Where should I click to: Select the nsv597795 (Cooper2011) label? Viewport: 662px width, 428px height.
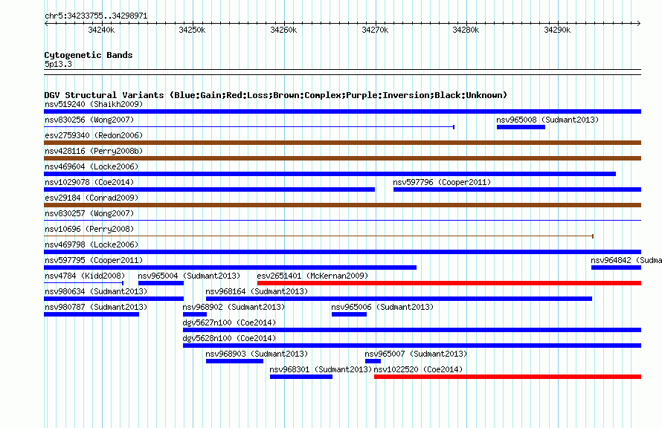[94, 260]
